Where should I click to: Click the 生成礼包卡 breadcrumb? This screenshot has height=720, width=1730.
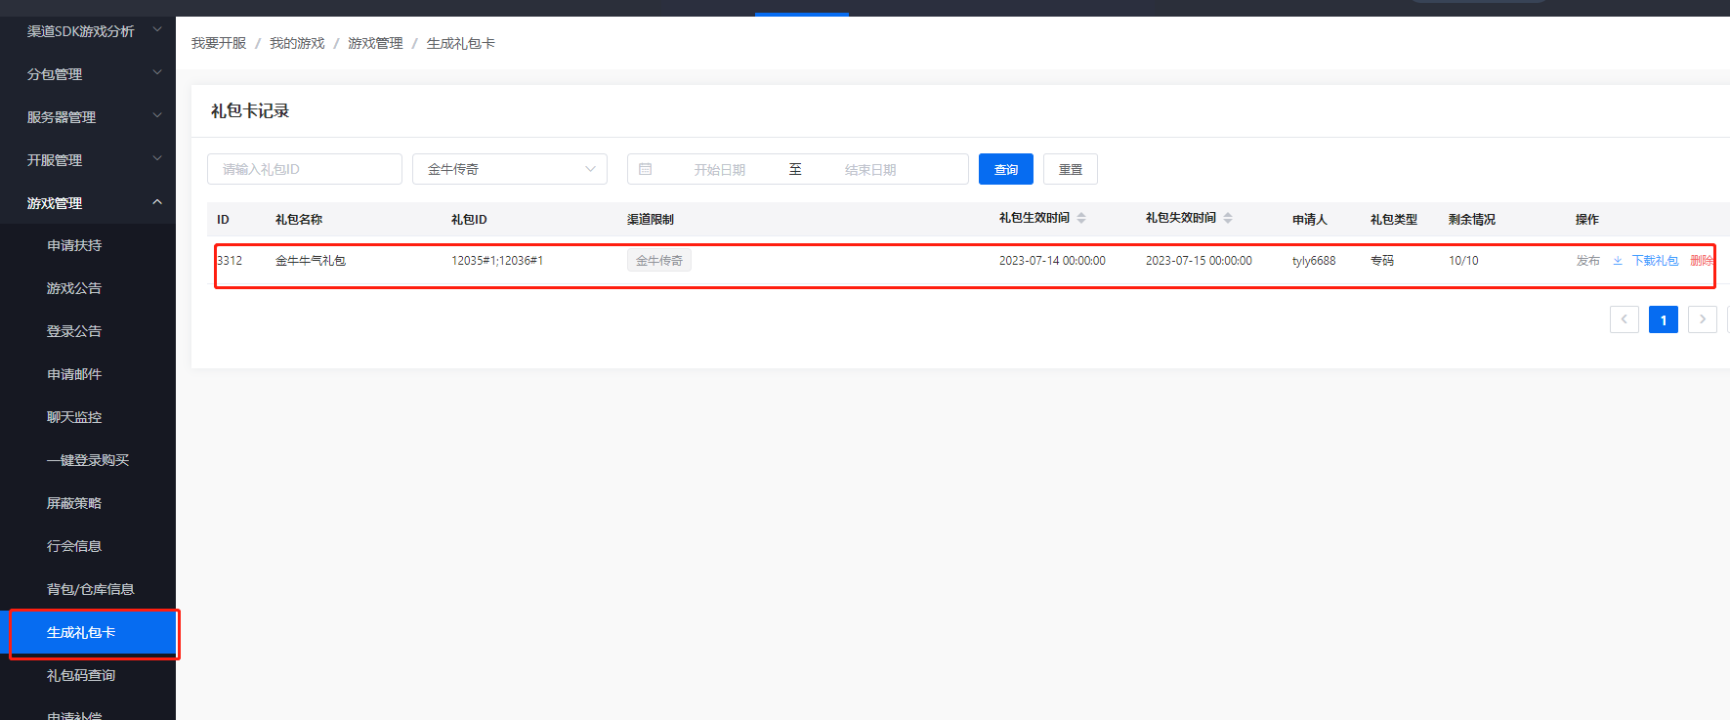461,43
